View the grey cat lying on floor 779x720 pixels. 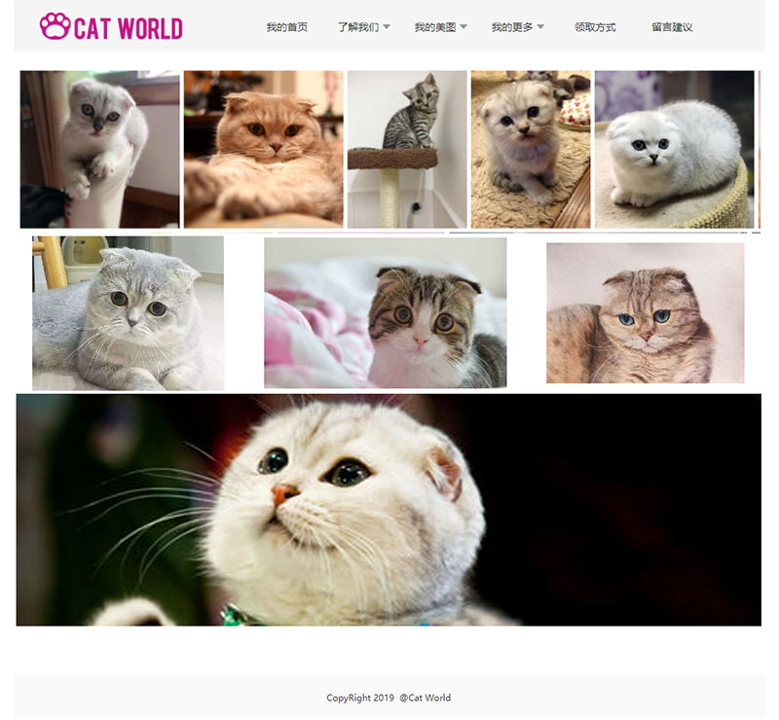129,313
